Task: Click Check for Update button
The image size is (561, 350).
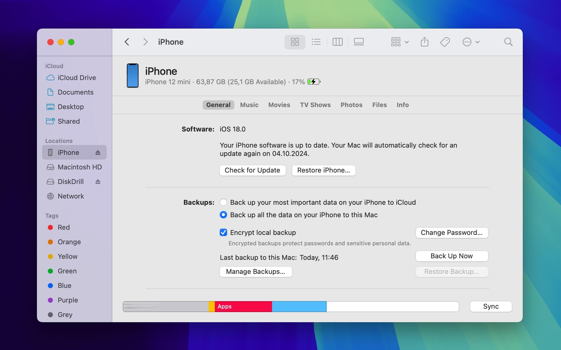Action: click(253, 170)
